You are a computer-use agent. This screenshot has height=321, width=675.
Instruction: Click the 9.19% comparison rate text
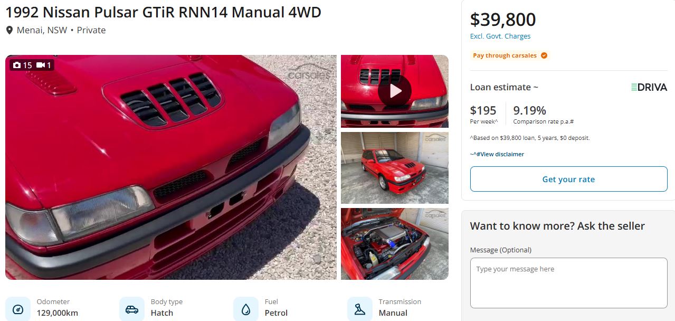tap(529, 110)
